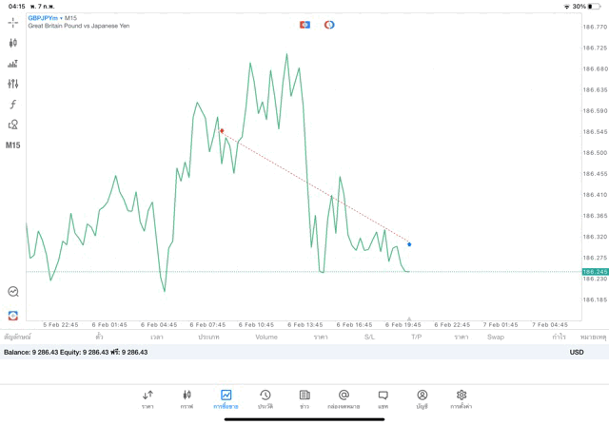Screen dimensions: 609x425
Task: Tap the GBPJPYm symbol title
Action: tap(43, 18)
